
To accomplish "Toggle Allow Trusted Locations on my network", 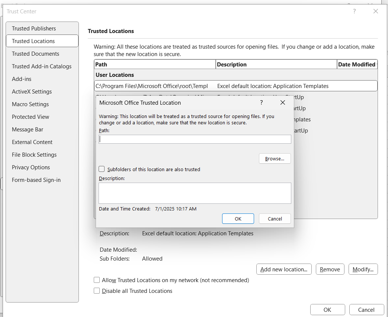I will [x=97, y=280].
